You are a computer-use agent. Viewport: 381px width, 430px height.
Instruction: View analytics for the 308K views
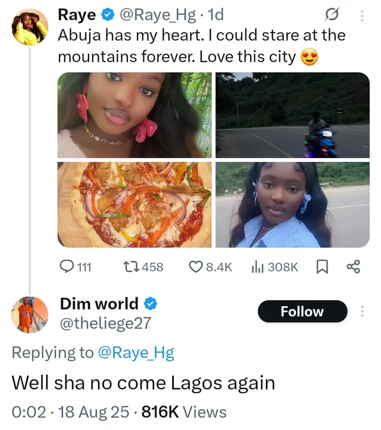274,267
